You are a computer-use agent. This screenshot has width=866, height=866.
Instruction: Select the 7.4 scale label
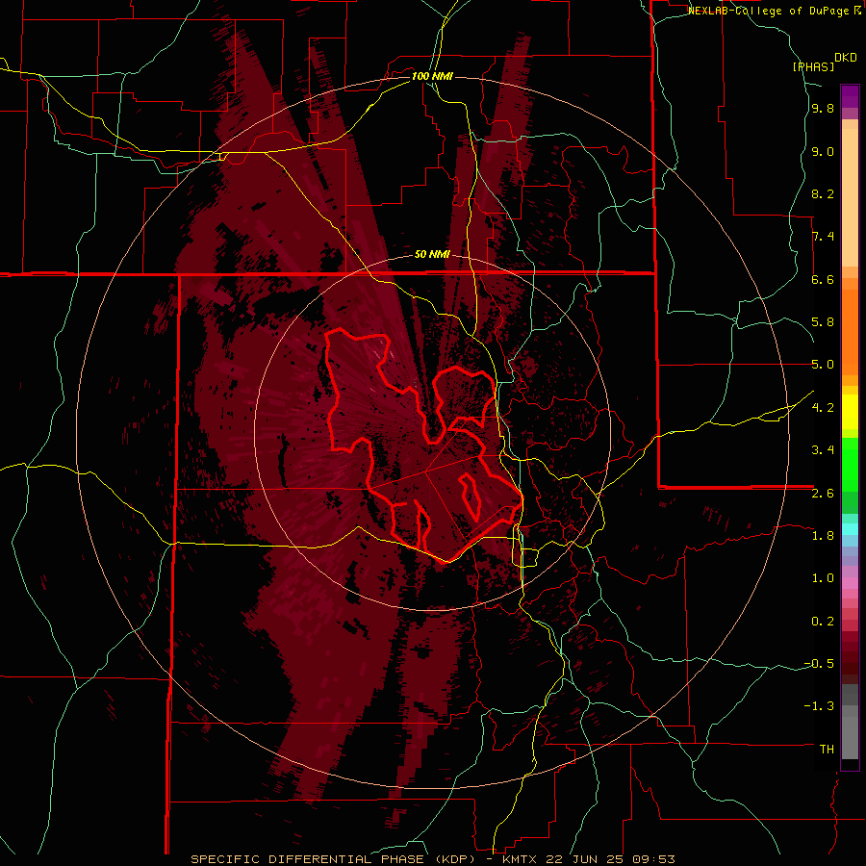(x=823, y=237)
